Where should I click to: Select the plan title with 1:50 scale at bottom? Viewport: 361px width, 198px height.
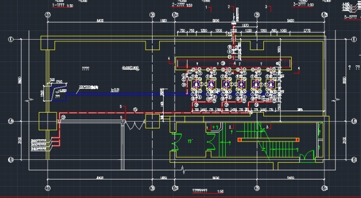pyautogui.click(x=208, y=191)
